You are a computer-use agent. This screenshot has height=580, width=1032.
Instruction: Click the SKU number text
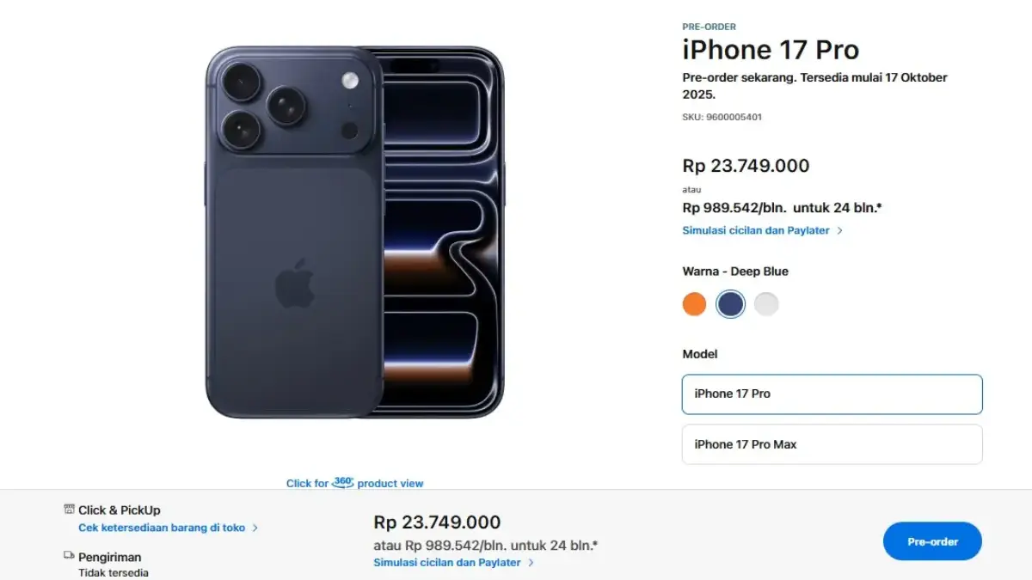[722, 117]
